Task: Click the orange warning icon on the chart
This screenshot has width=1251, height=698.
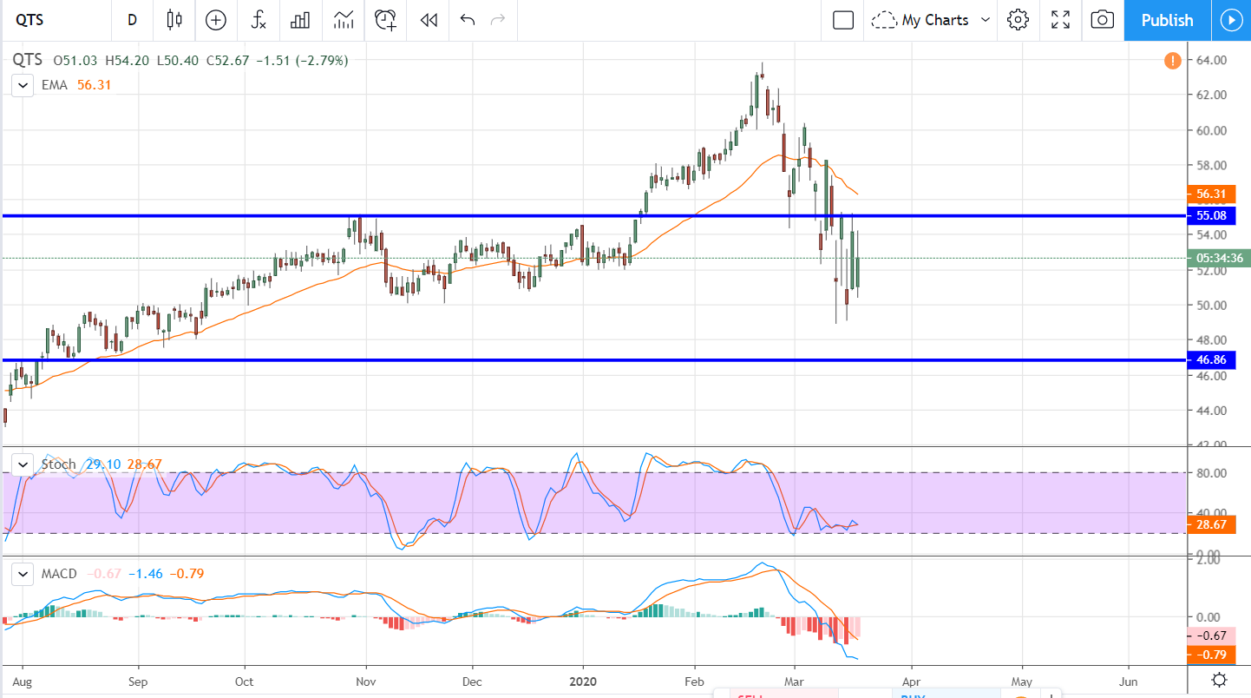Action: [x=1172, y=61]
